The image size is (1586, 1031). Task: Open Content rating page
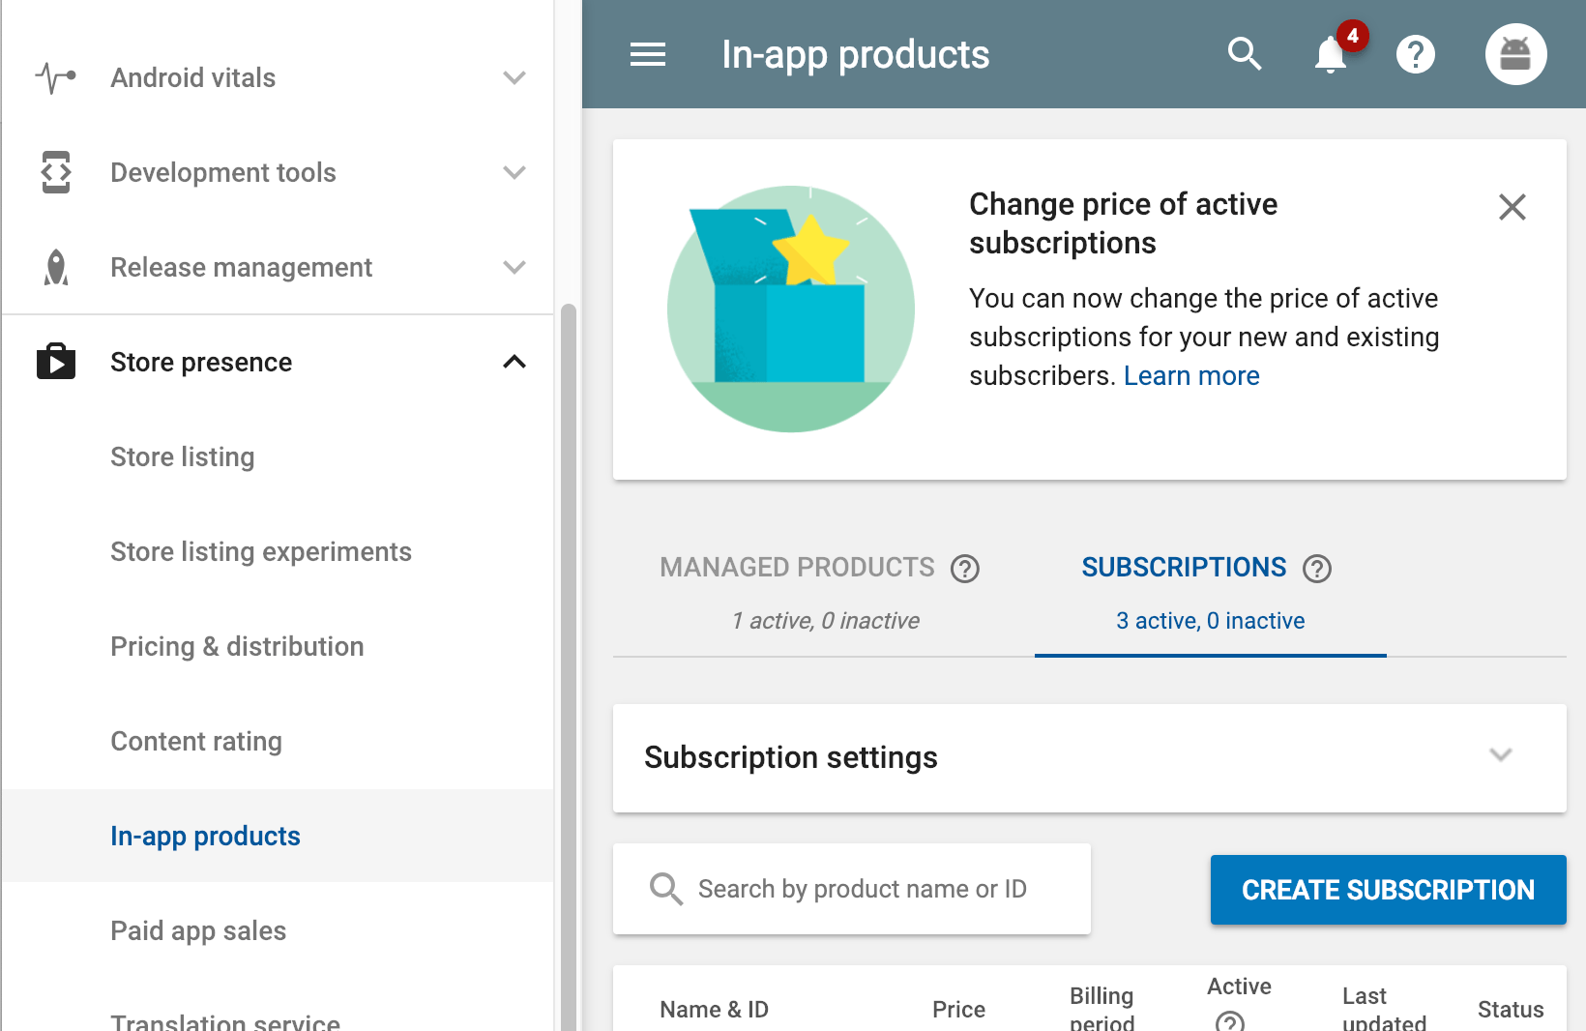tap(196, 741)
